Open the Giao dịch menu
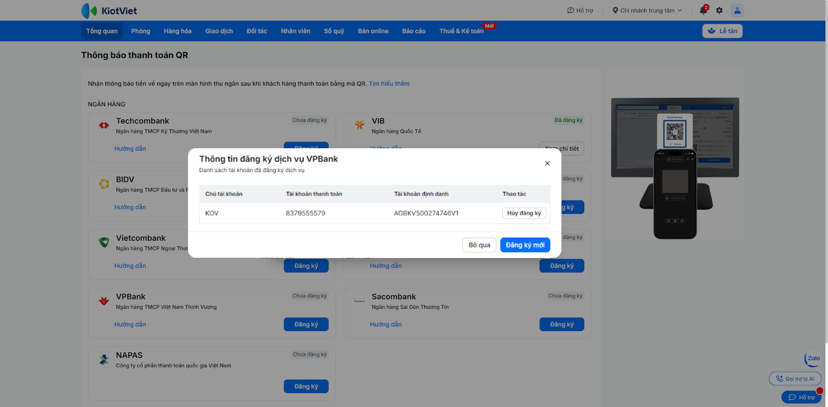The image size is (828, 407). pos(219,31)
